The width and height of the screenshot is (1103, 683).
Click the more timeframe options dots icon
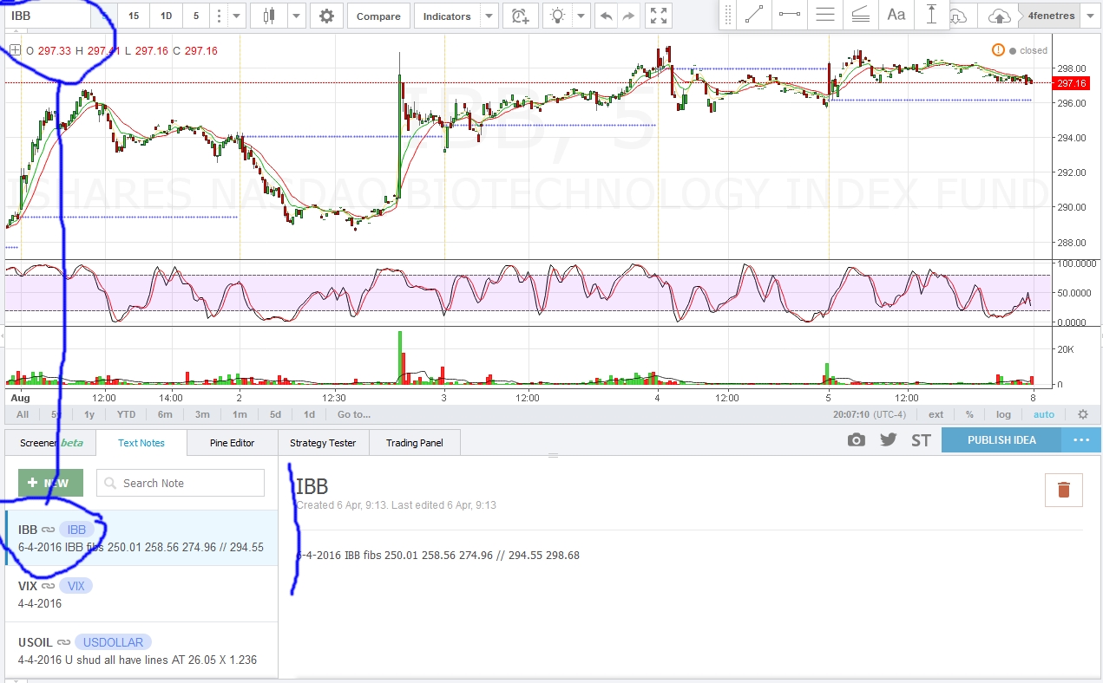tap(218, 16)
